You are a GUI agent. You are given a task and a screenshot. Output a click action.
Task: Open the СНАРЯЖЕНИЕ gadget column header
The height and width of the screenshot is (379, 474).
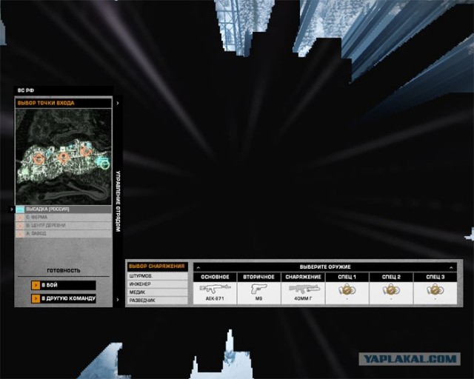[303, 277]
